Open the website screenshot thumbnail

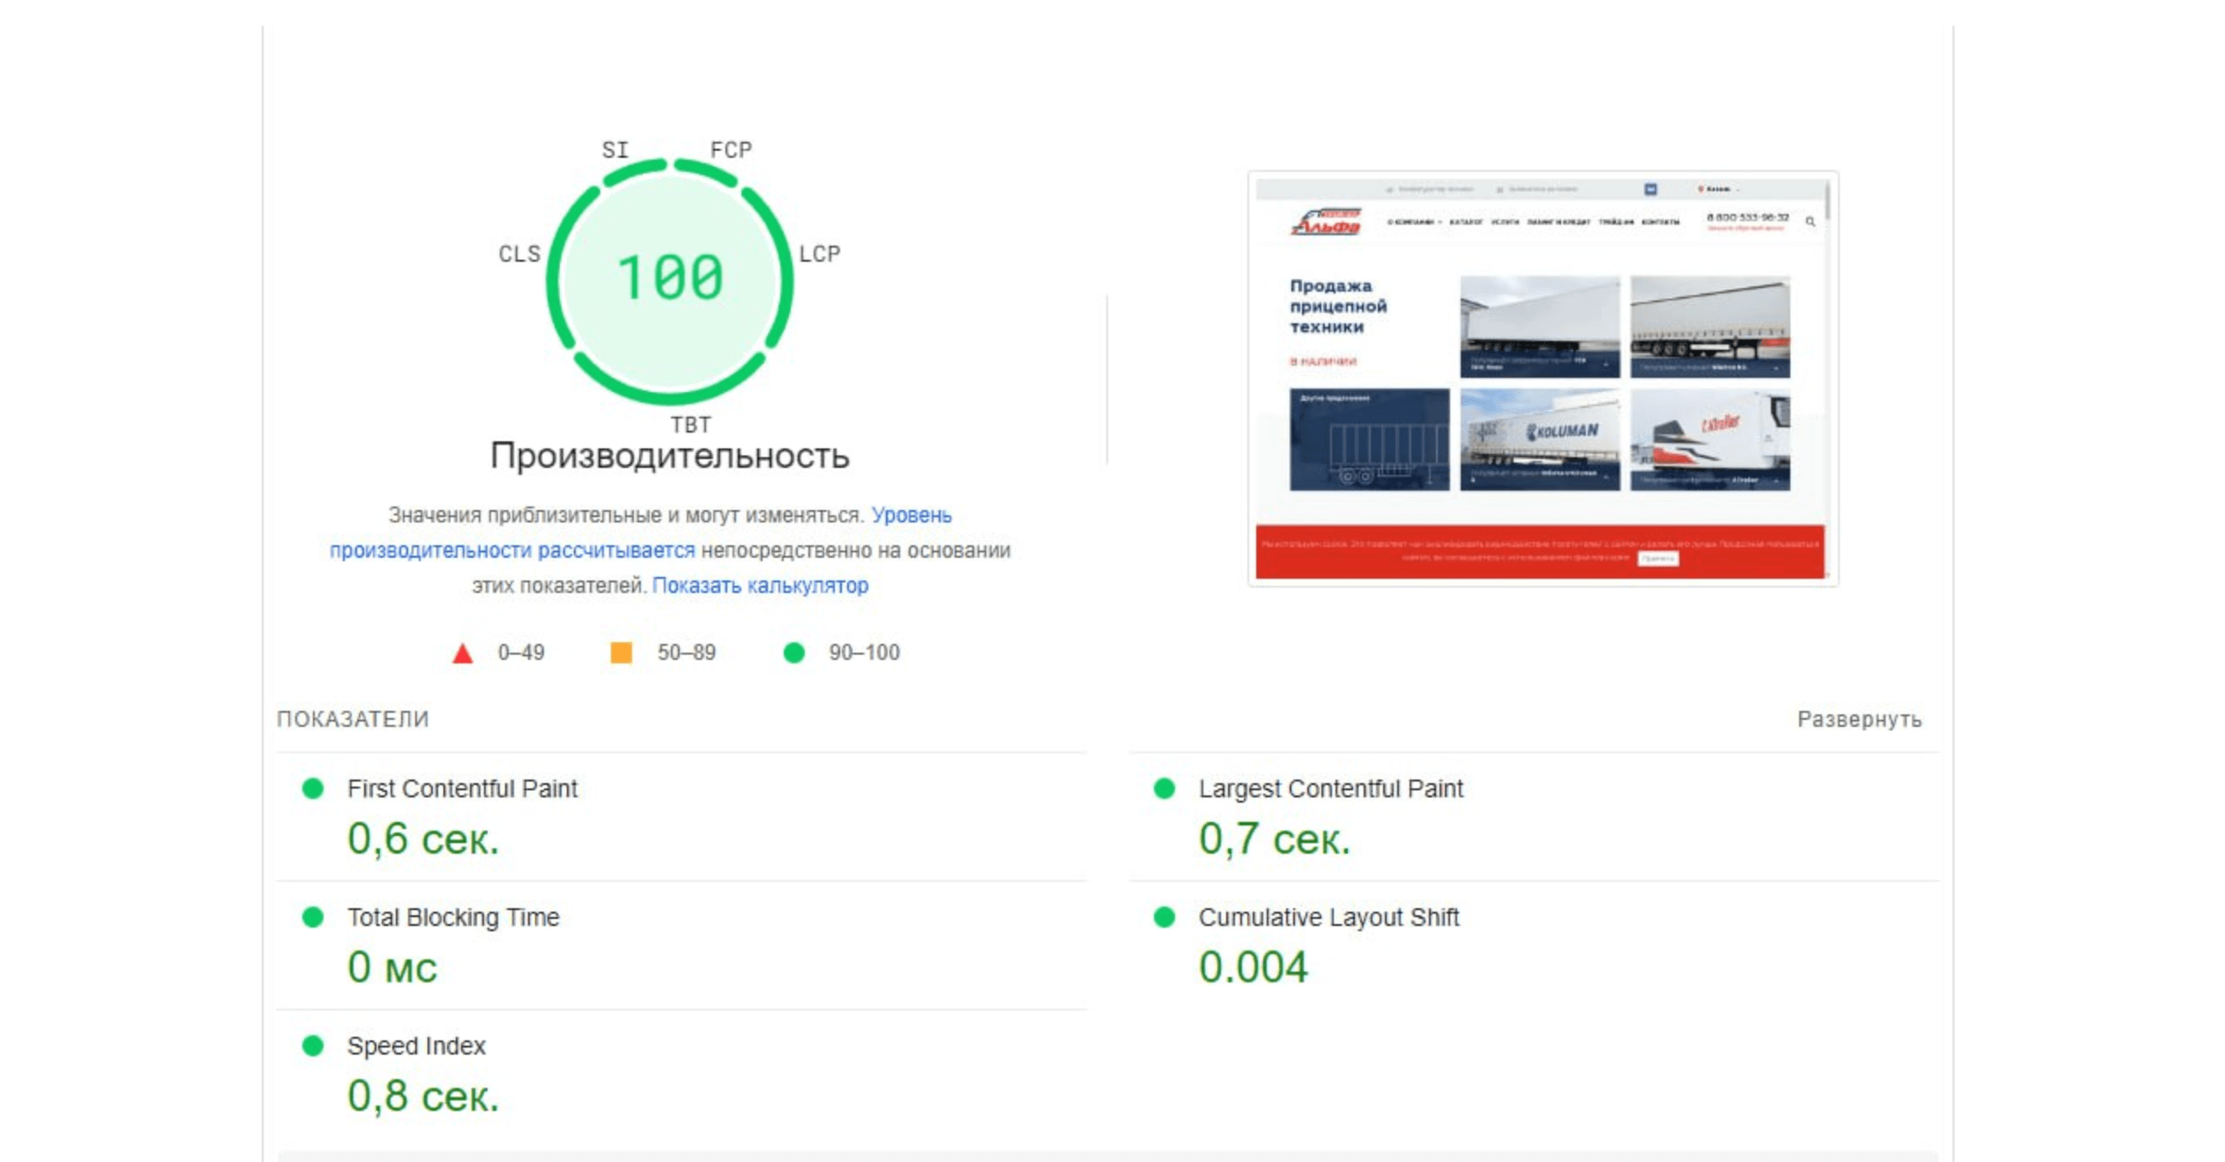1542,379
